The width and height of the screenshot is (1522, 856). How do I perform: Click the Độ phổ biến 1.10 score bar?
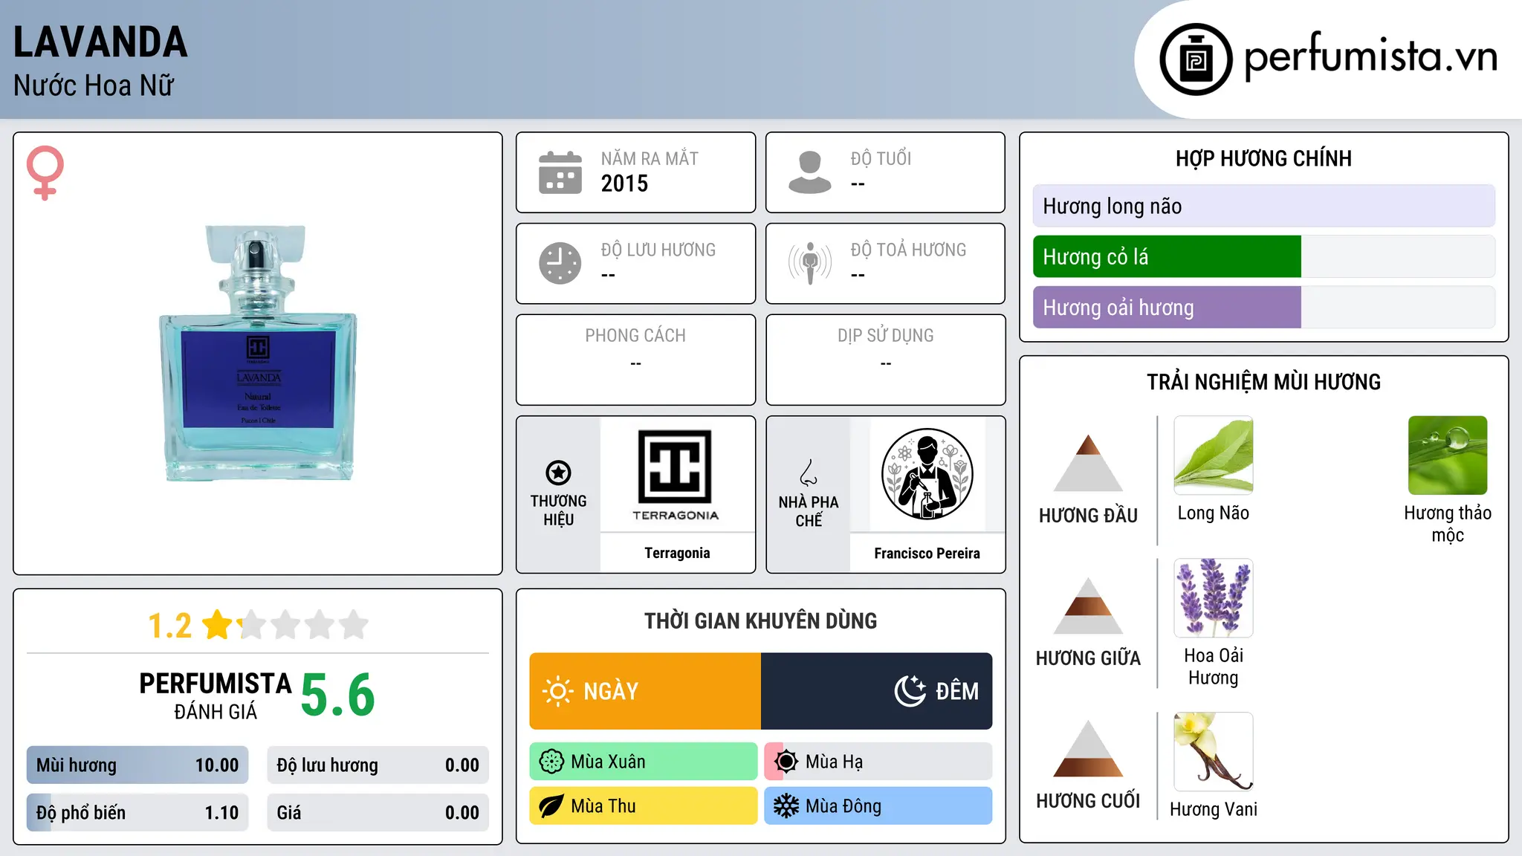(137, 813)
